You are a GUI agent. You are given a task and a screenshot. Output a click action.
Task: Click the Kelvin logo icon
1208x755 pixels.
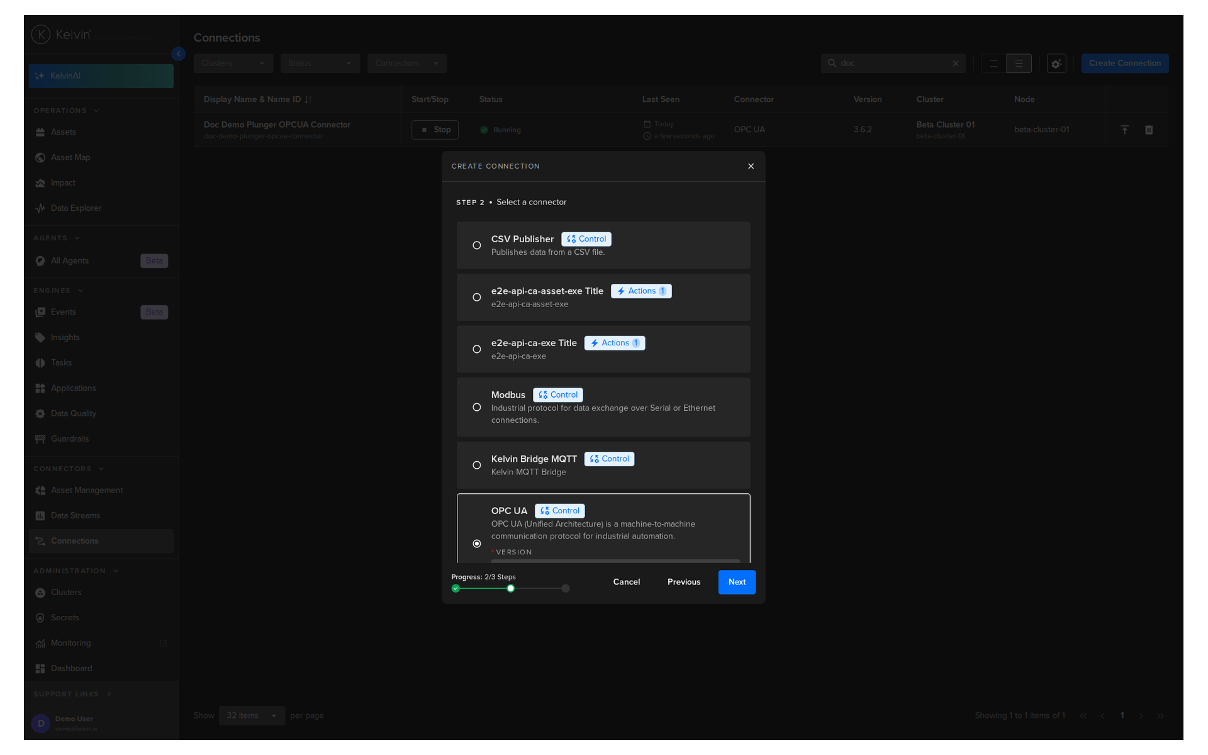point(41,34)
